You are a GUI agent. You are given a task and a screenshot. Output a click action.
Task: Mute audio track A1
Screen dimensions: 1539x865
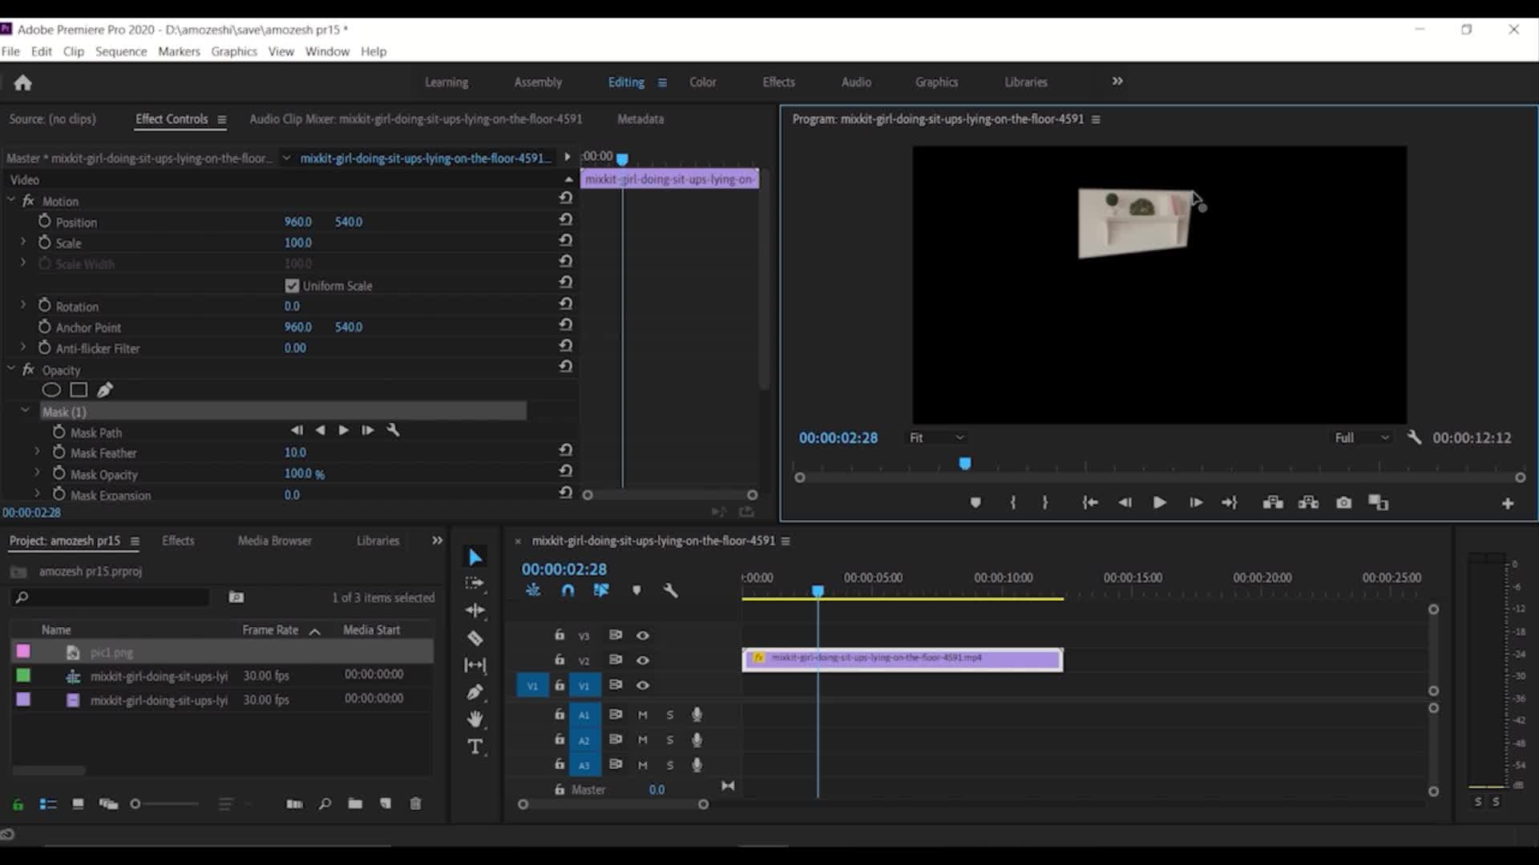[x=642, y=714]
